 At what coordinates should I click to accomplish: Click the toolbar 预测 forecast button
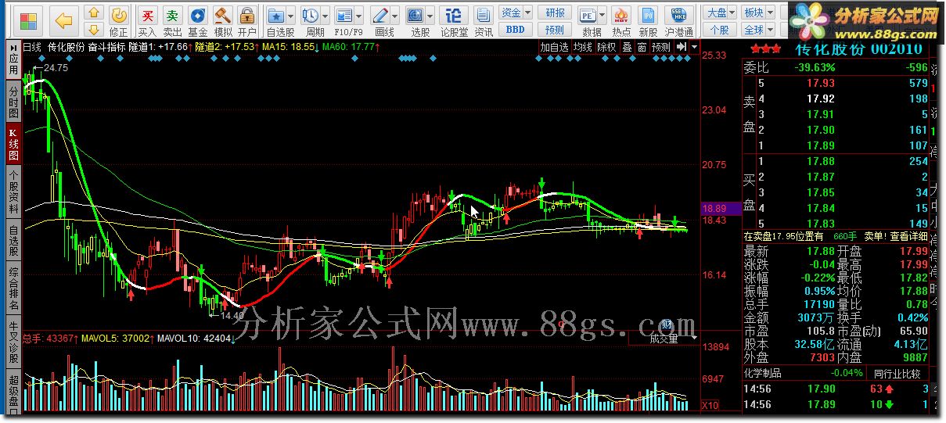click(x=556, y=30)
